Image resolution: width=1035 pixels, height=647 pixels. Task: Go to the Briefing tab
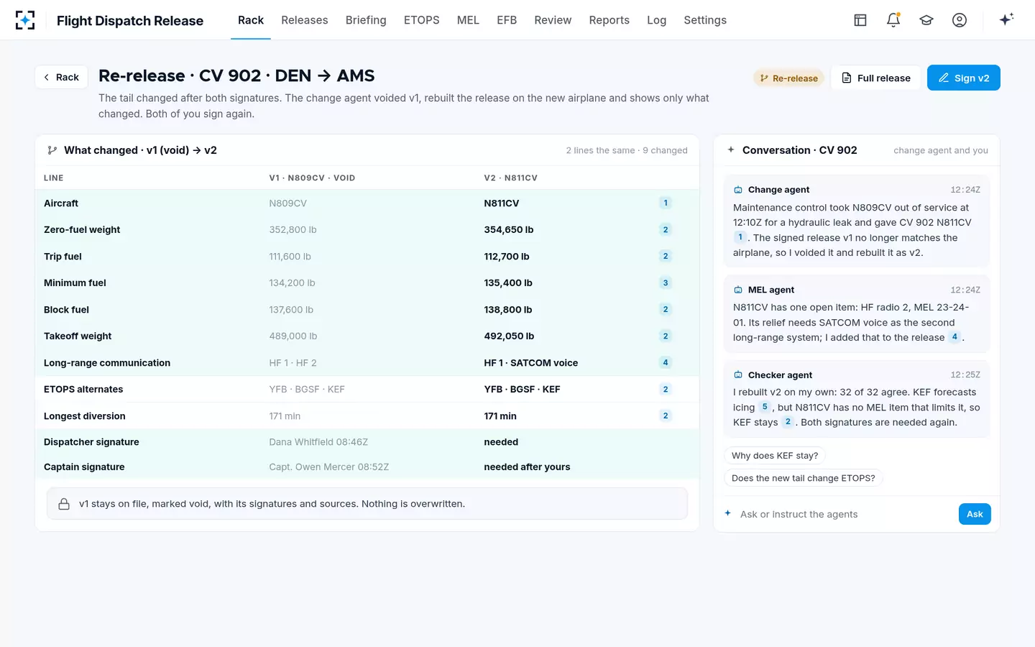[366, 20]
